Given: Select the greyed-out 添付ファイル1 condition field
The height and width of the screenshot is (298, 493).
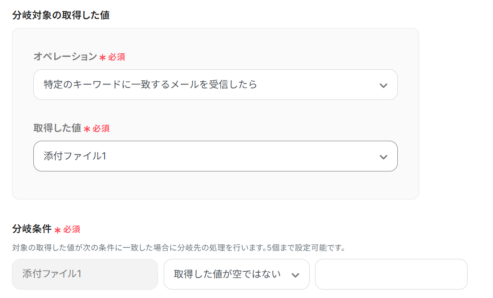Looking at the screenshot, I should click(85, 274).
